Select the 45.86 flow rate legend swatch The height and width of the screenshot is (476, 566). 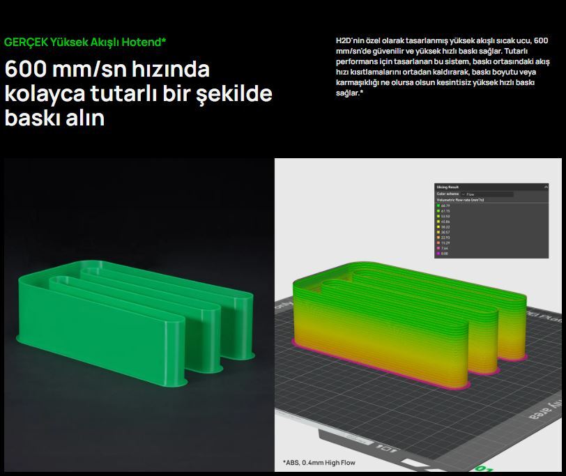(x=438, y=222)
